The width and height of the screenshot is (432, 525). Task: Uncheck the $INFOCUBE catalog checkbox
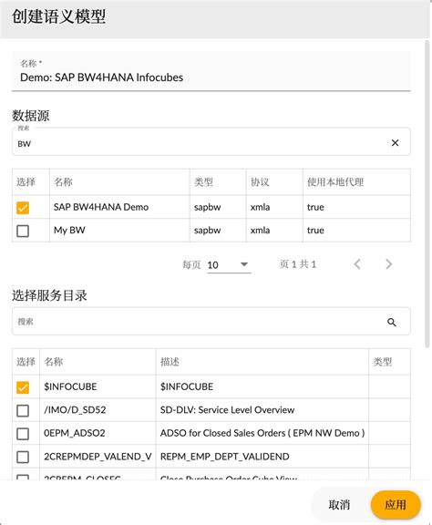23,387
